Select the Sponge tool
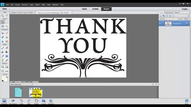This screenshot has width=191, height=107. [x=7, y=41]
